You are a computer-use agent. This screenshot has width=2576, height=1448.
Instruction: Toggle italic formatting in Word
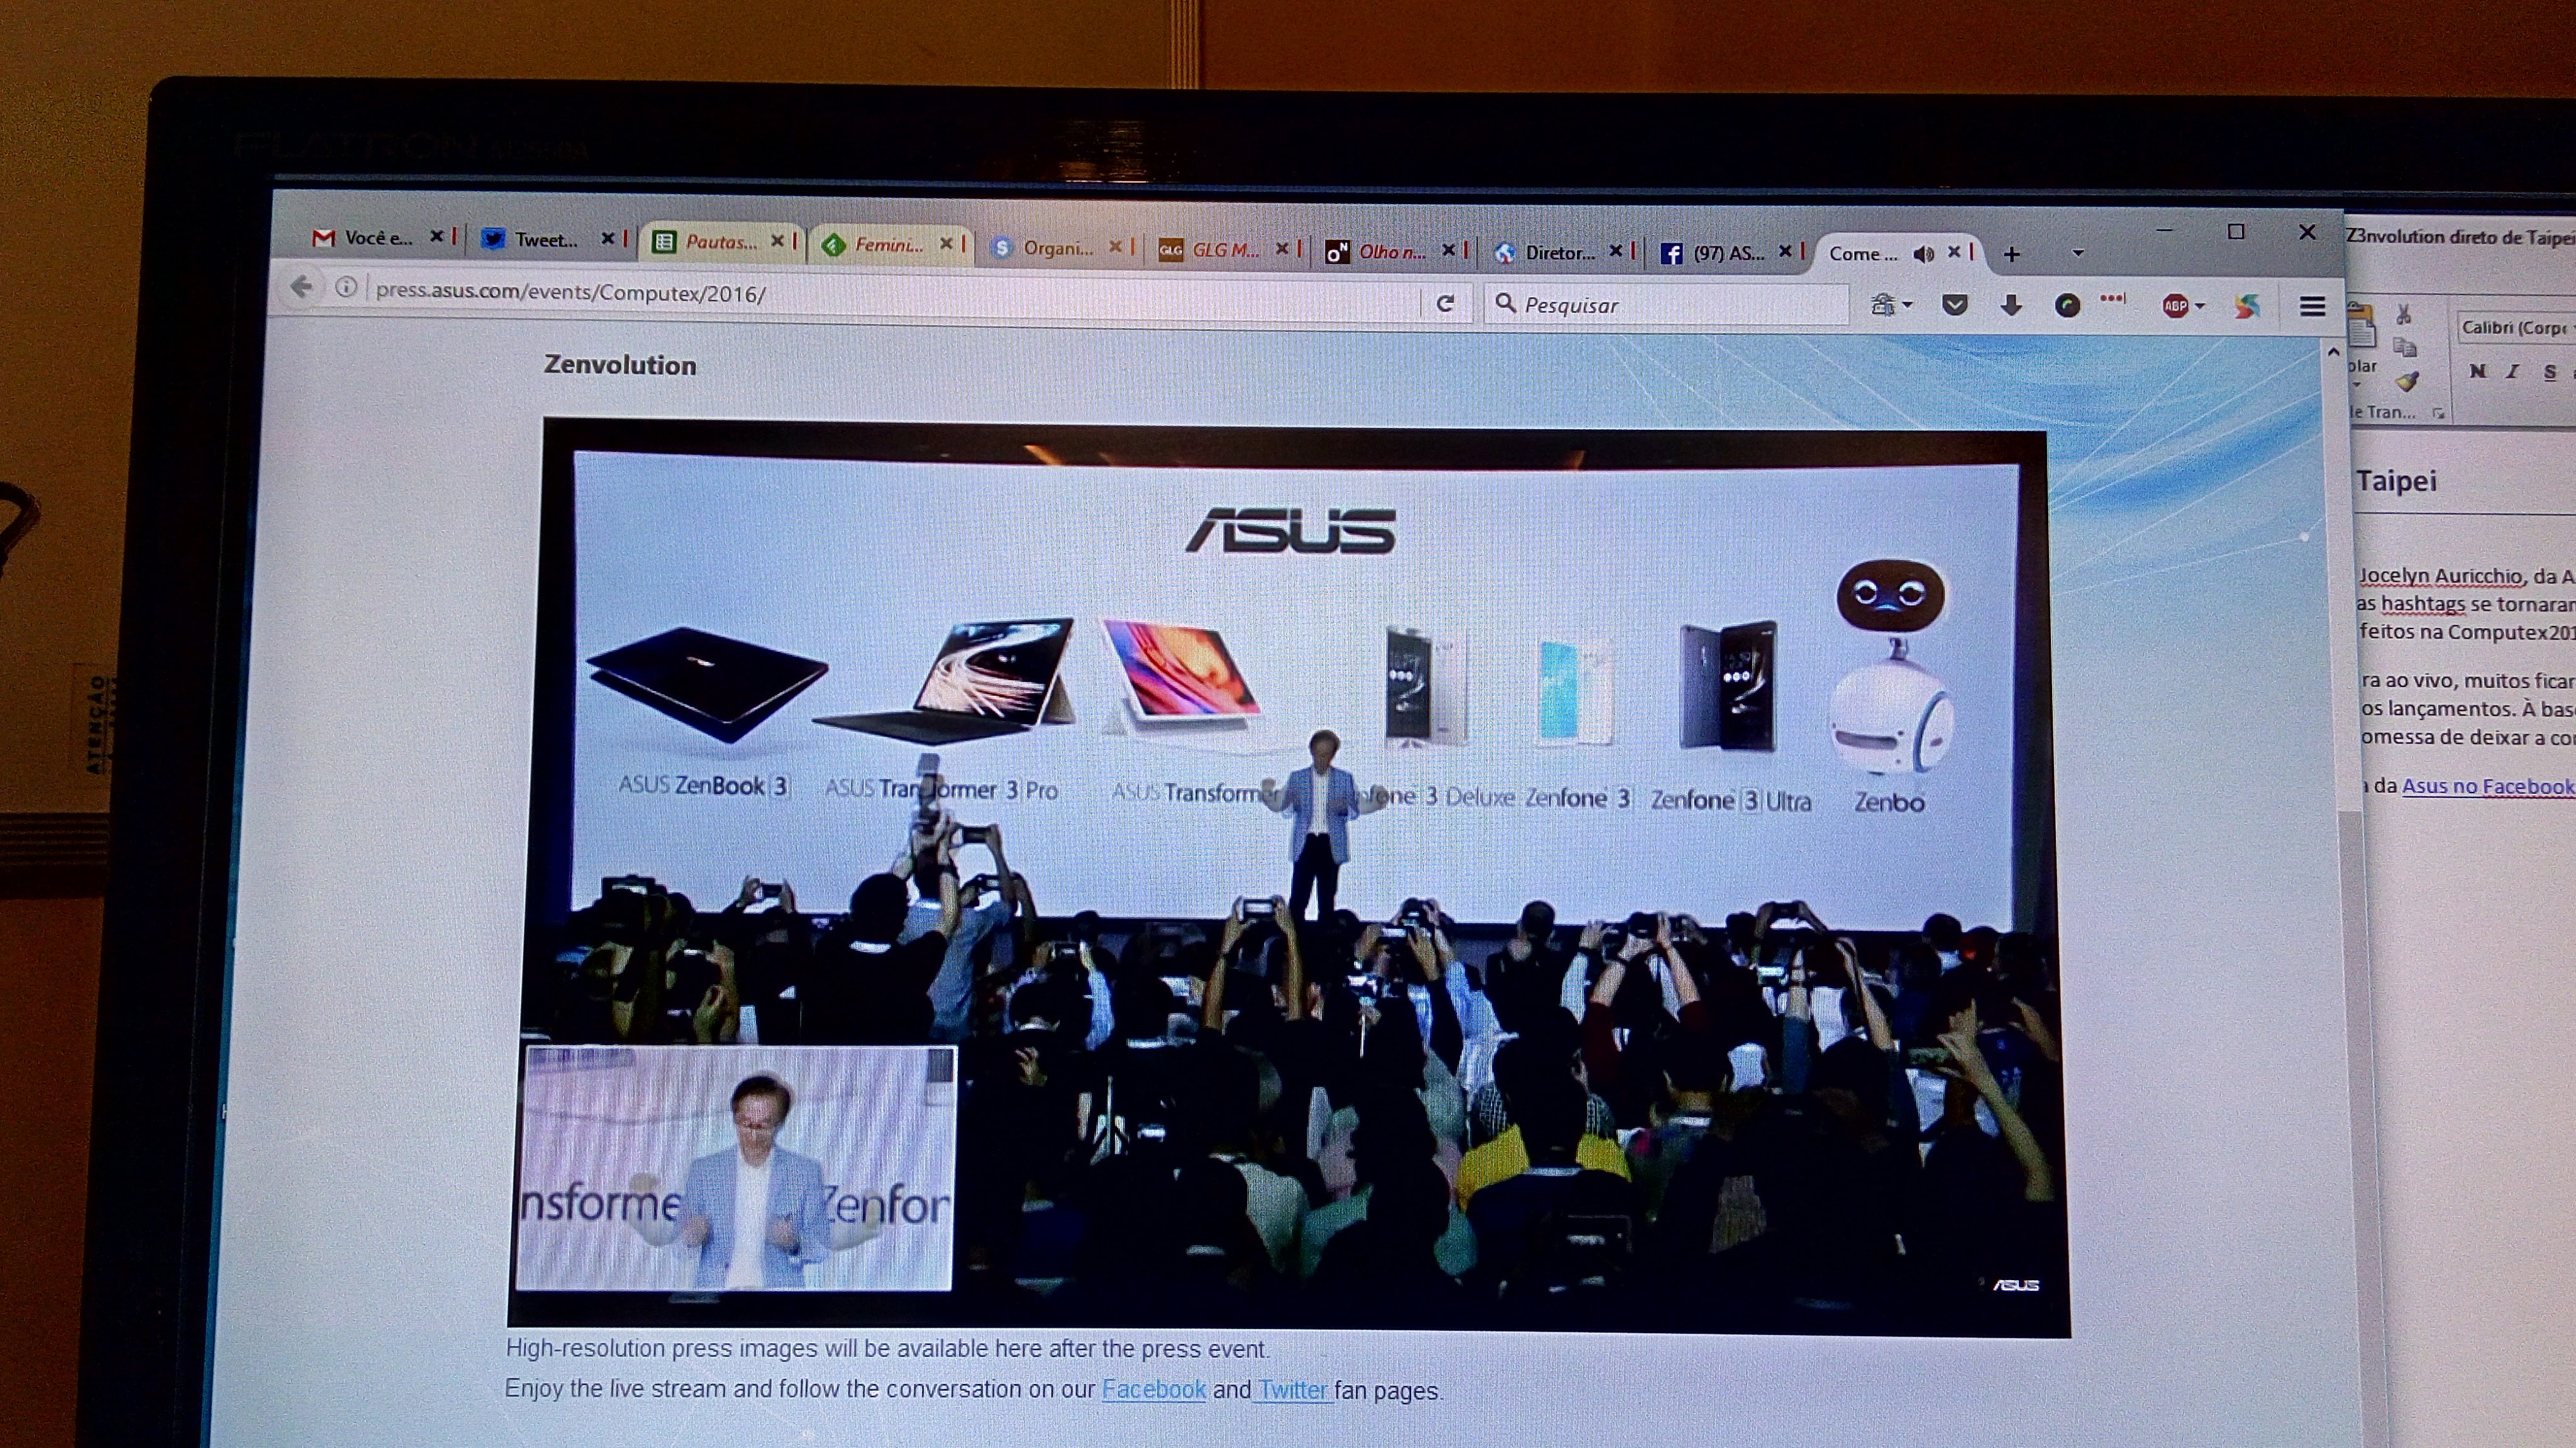point(2513,372)
